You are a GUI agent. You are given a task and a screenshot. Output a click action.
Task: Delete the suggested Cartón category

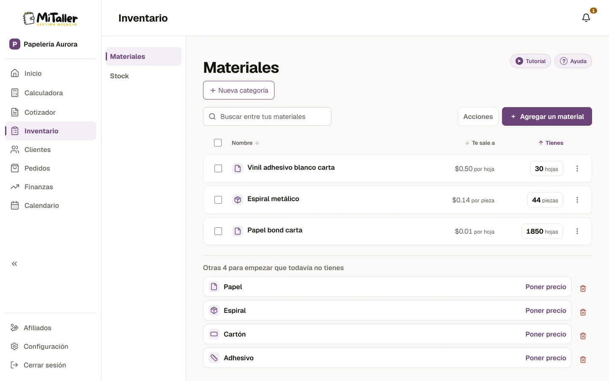point(583,336)
